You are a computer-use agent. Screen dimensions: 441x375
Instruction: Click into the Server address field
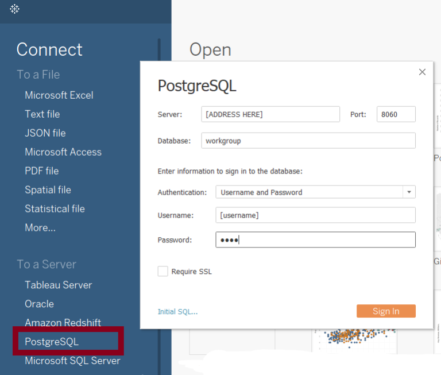pos(270,114)
